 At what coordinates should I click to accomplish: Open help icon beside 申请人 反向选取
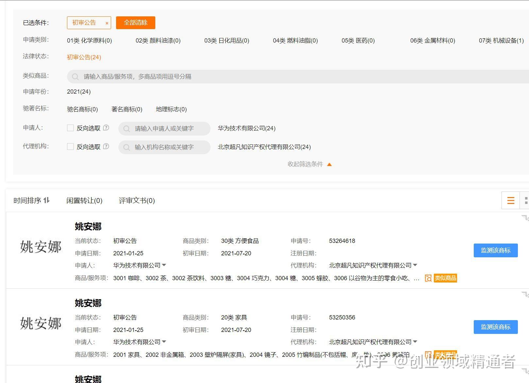pyautogui.click(x=106, y=128)
